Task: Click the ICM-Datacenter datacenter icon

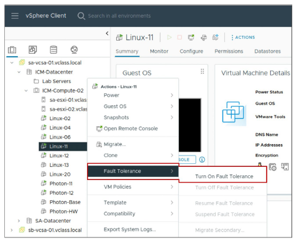Action: click(x=29, y=72)
